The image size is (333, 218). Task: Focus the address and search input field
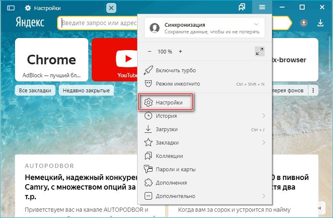pos(98,23)
